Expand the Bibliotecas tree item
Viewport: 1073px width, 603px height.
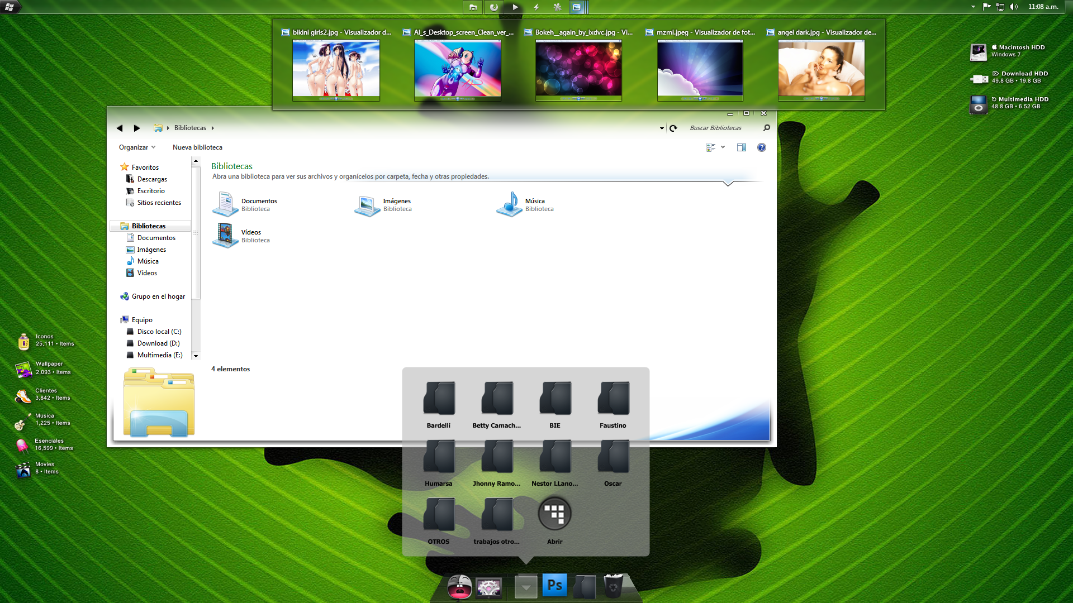click(x=116, y=226)
